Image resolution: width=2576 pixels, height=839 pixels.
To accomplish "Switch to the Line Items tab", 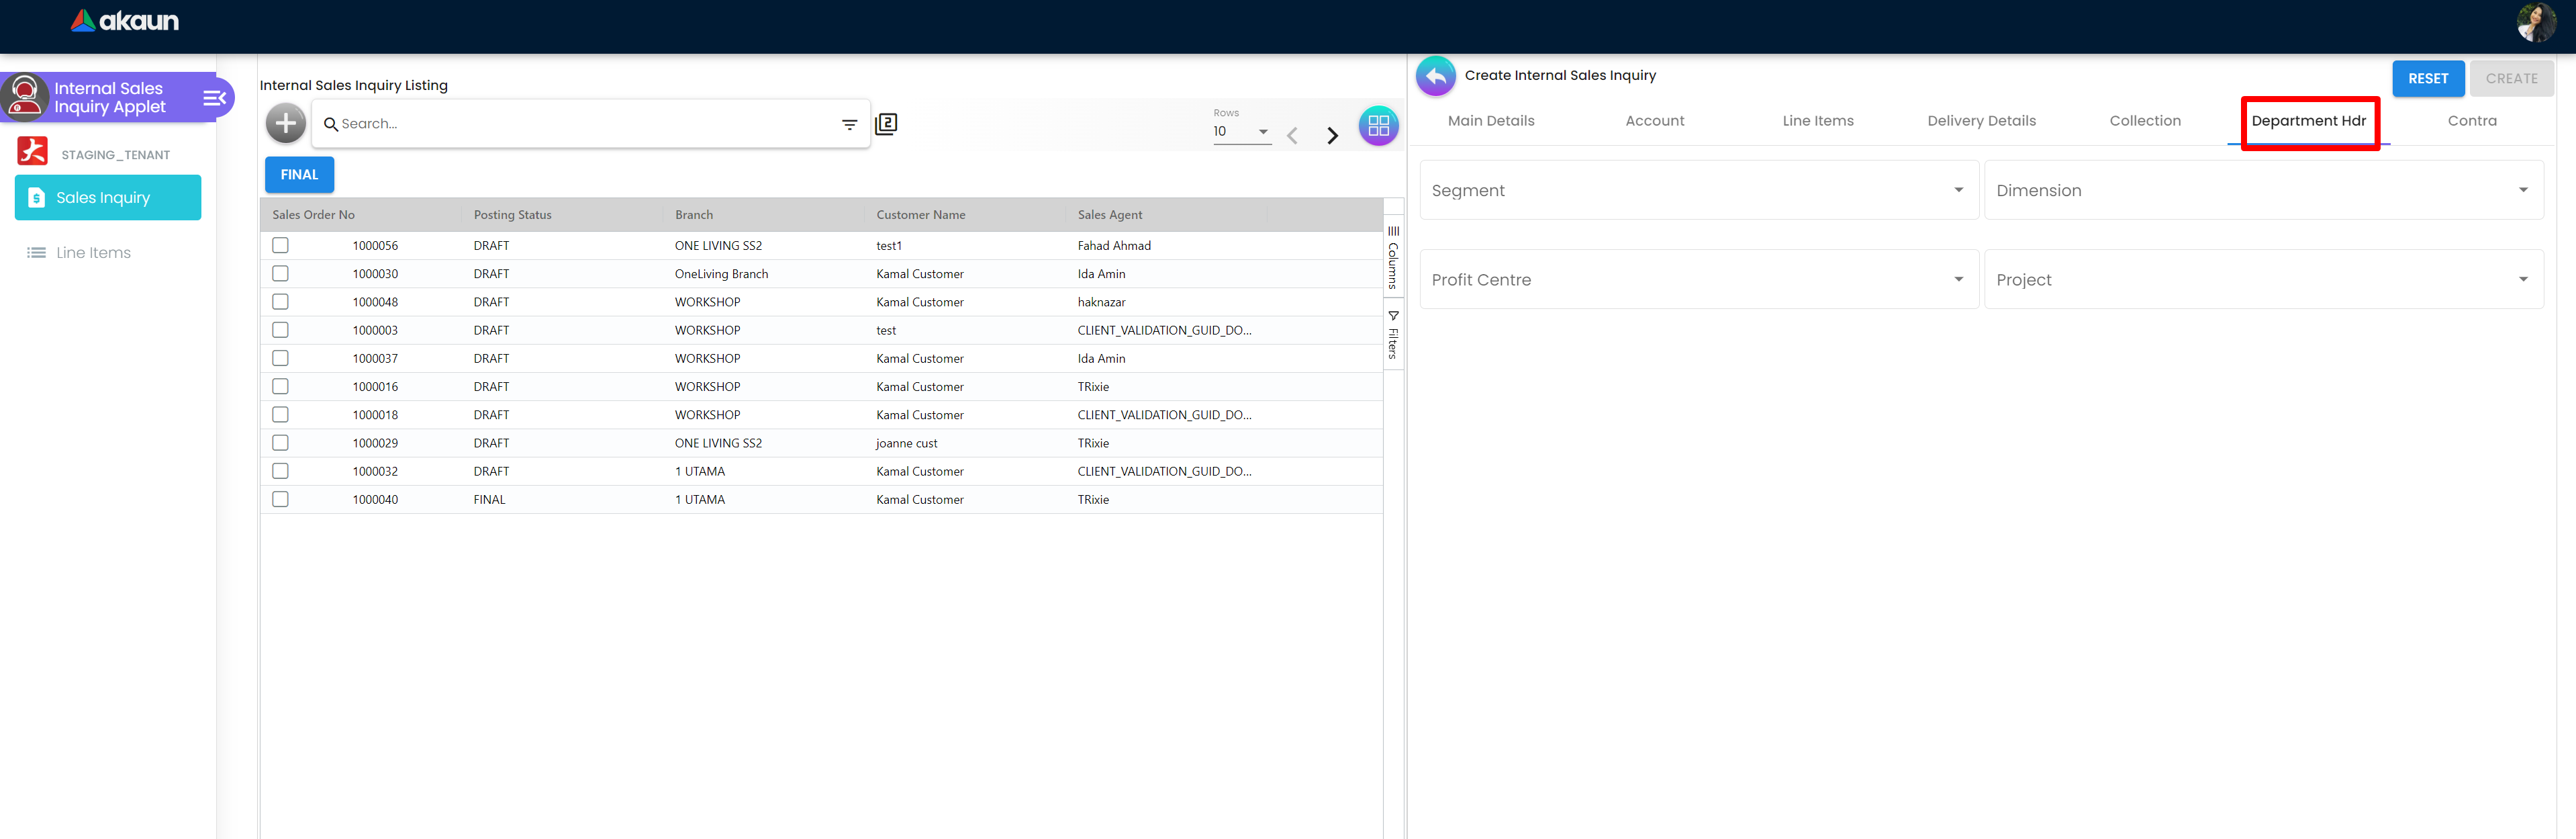I will (1817, 121).
